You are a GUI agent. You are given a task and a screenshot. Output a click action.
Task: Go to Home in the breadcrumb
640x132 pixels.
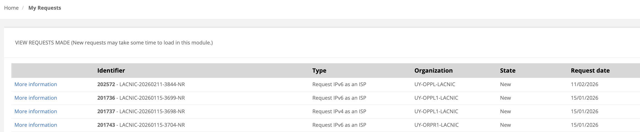coord(11,8)
